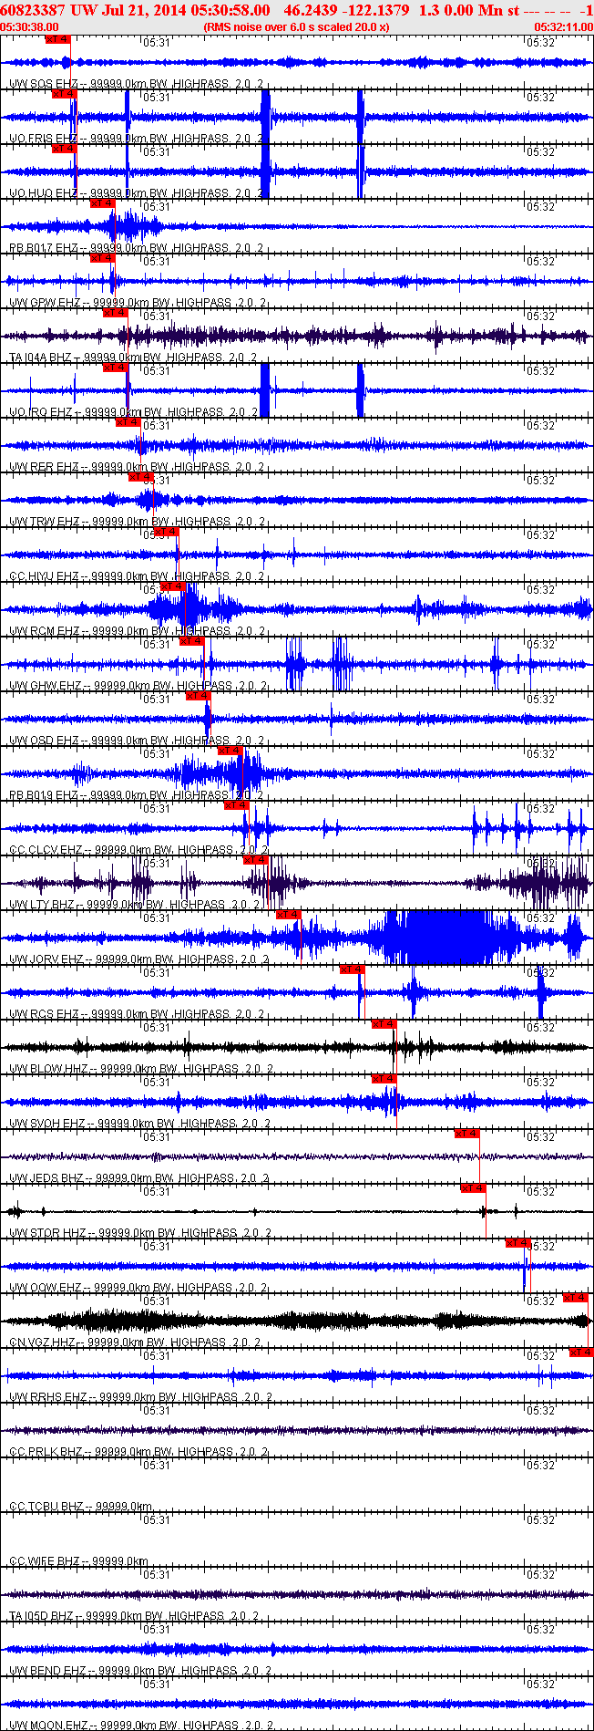
Task: Click the red pick marker on the JORV trace
Action: pos(288,915)
